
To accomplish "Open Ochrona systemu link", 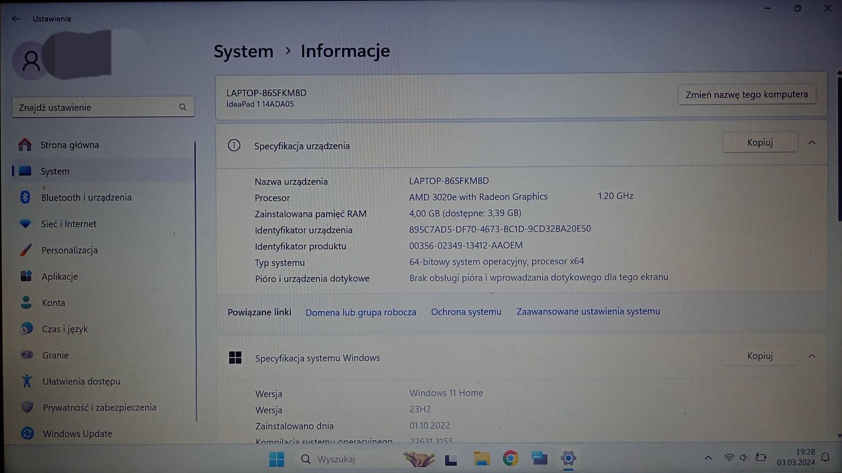I will 466,312.
